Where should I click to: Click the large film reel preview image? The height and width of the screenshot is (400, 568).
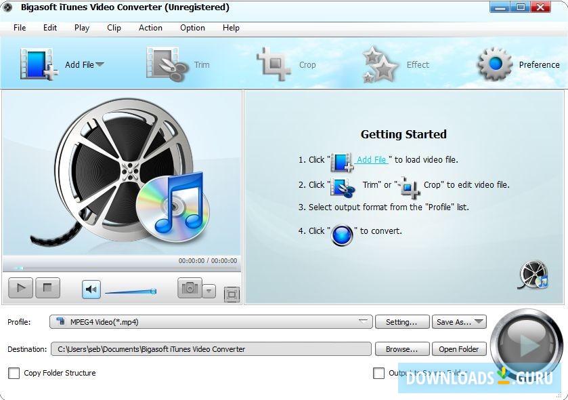point(121,174)
